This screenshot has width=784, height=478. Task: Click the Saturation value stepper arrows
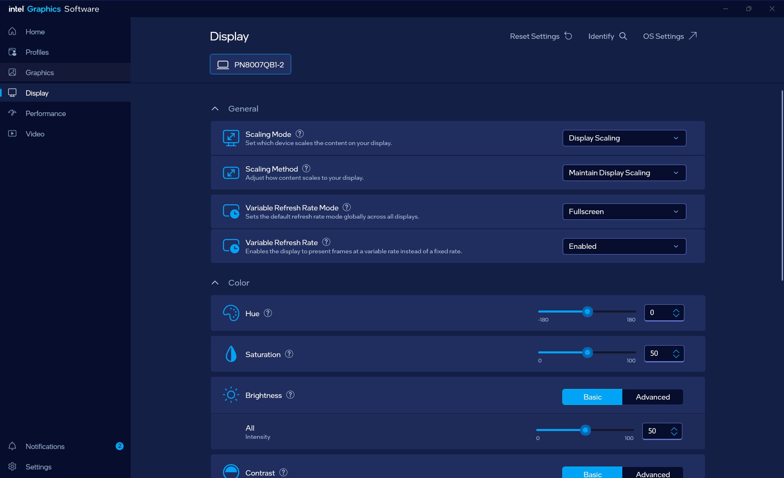click(x=676, y=354)
